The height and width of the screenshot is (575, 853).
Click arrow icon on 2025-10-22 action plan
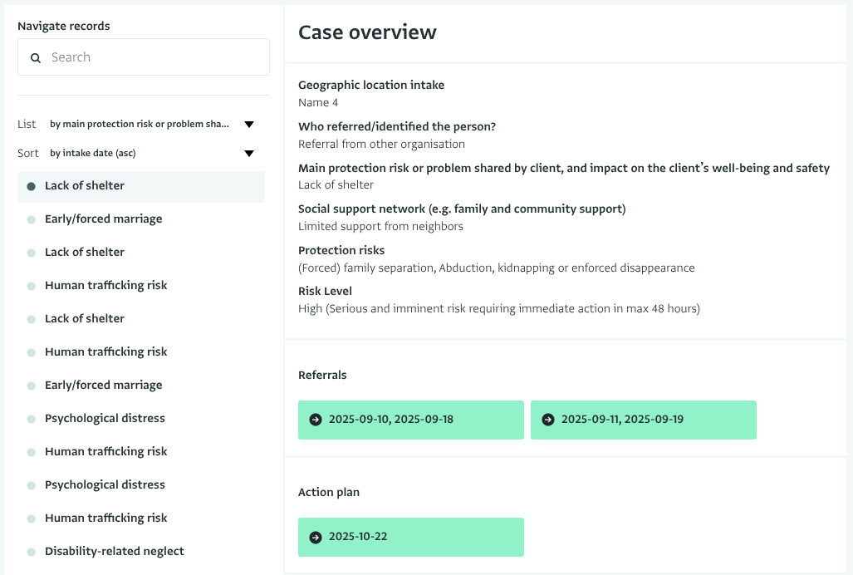pyautogui.click(x=315, y=537)
